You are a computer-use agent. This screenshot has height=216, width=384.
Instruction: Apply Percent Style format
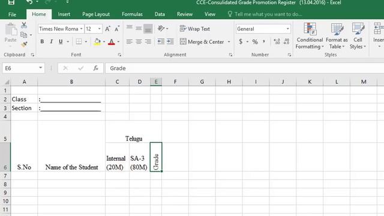[255, 41]
